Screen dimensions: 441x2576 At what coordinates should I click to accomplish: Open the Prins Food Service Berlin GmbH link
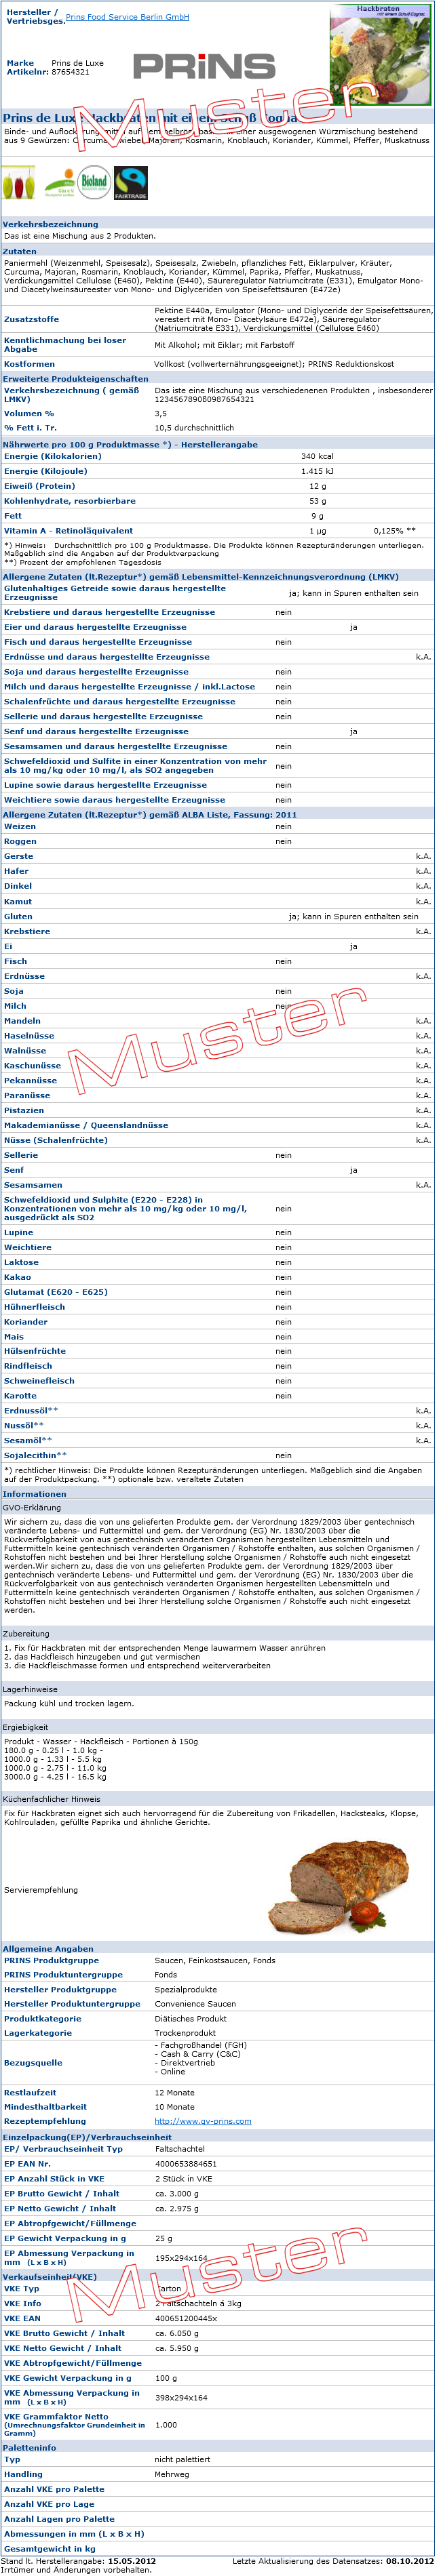click(x=127, y=17)
